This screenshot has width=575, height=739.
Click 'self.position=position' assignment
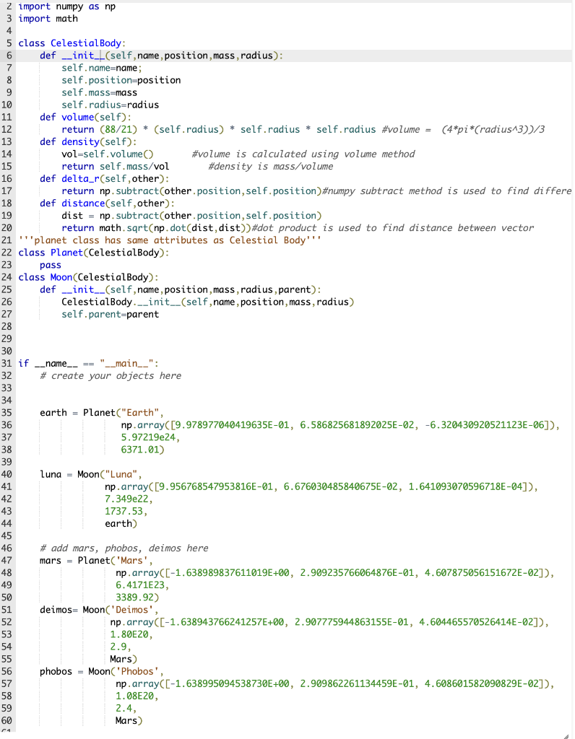[121, 80]
